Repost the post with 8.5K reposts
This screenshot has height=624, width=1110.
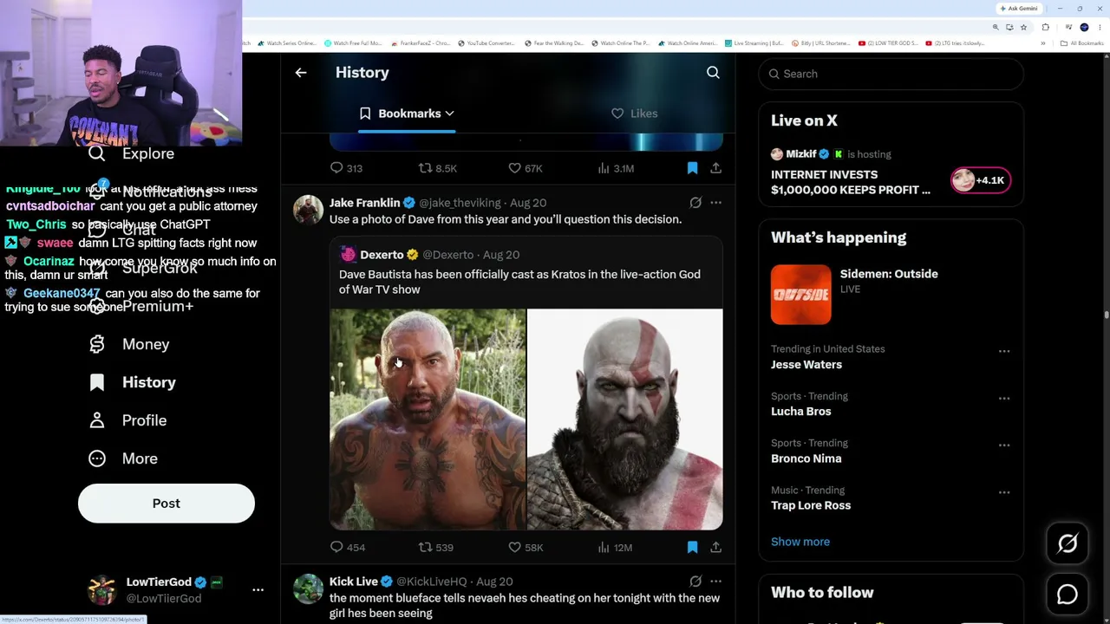pyautogui.click(x=437, y=168)
